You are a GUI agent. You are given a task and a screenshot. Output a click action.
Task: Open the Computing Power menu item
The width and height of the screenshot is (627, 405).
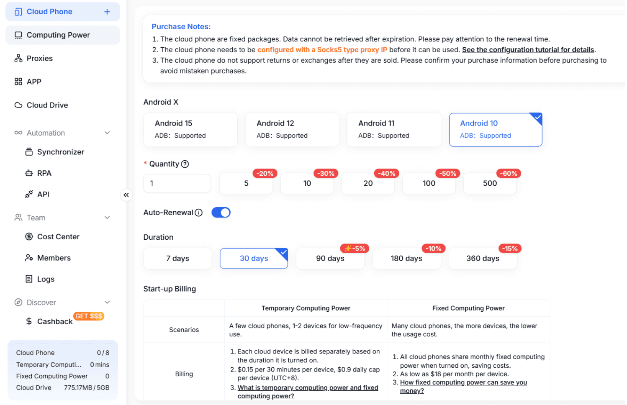[x=58, y=35]
